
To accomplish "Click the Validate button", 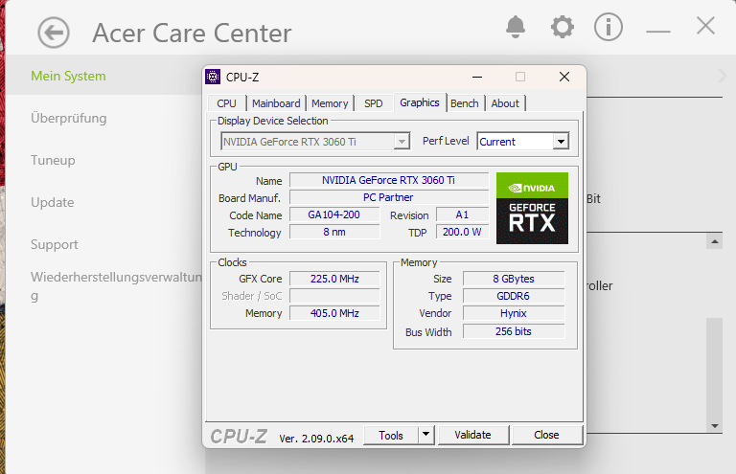I will [x=473, y=435].
